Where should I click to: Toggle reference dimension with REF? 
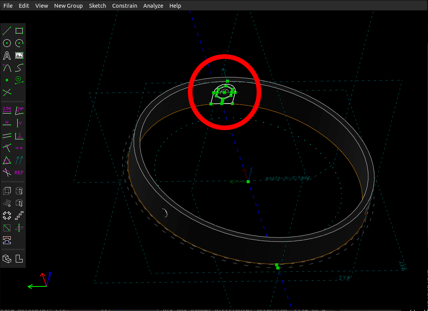tap(19, 172)
